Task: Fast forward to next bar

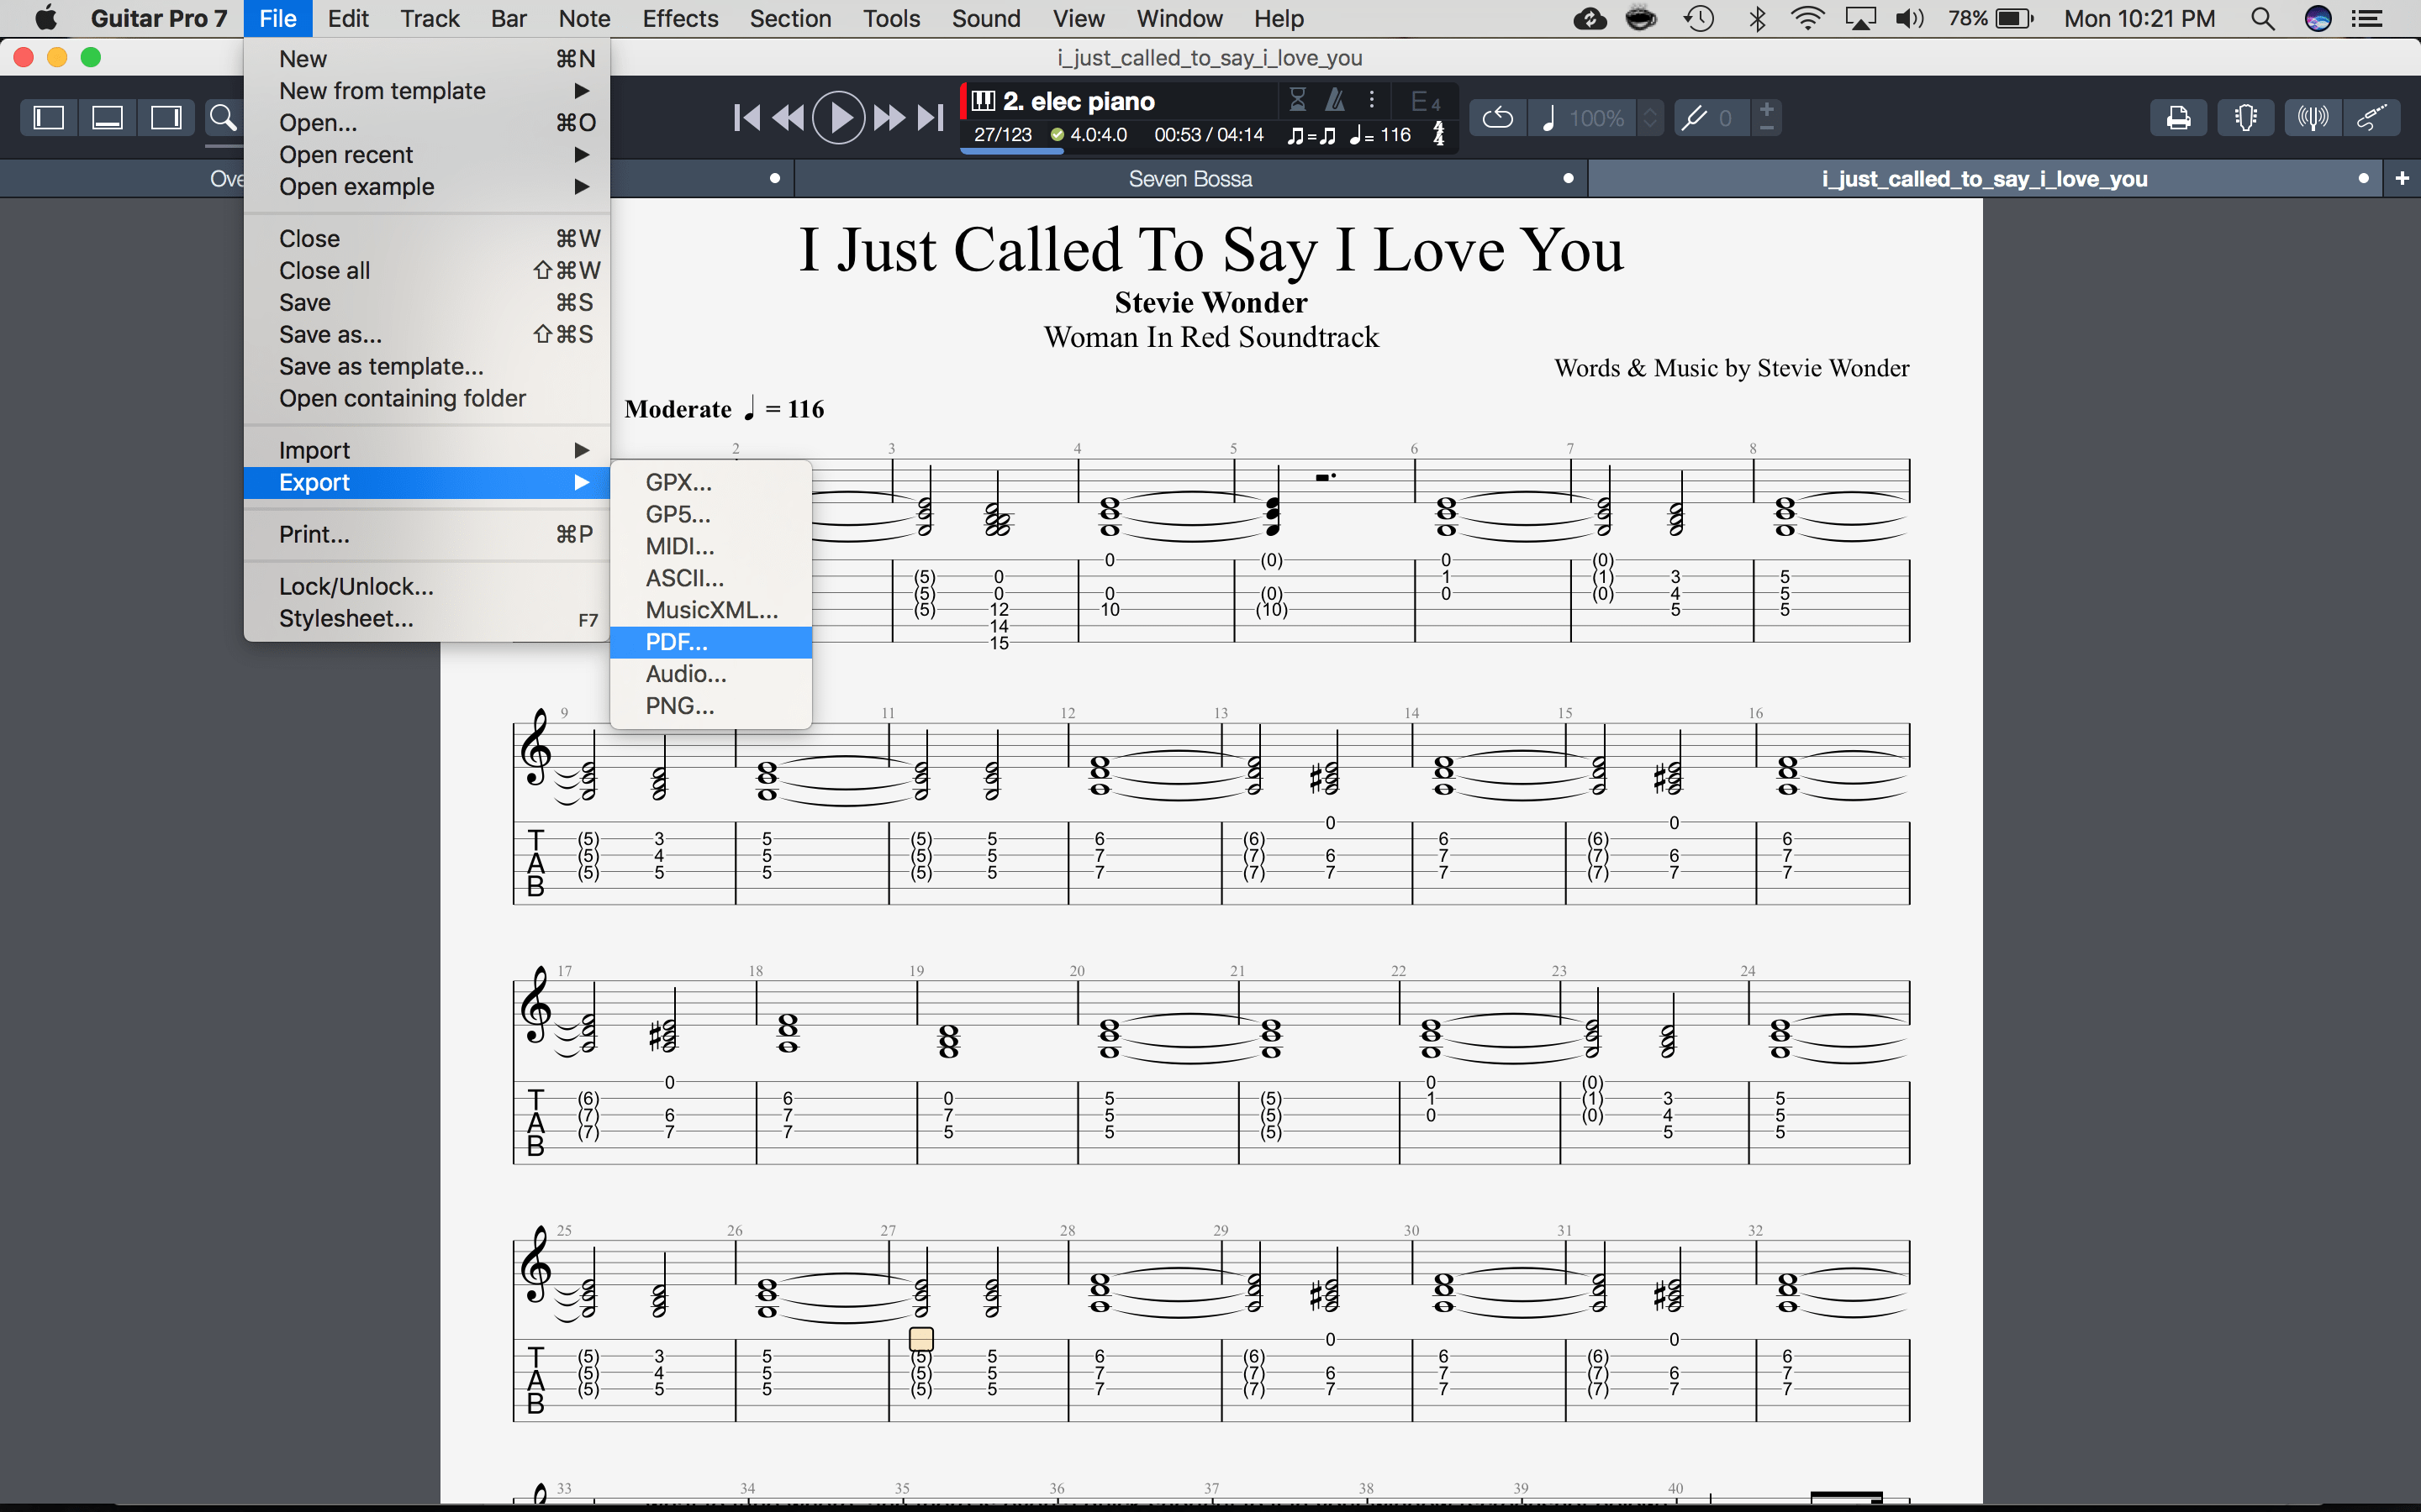Action: (889, 118)
